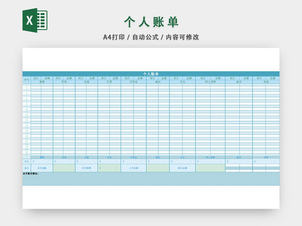Select the 超市 footer label above the 合计 row
This screenshot has width=302, height=226.
(x=239, y=157)
